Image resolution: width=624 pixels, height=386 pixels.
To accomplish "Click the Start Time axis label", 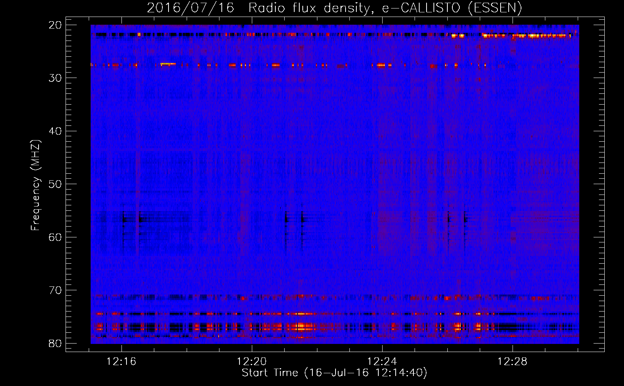I will click(x=334, y=373).
